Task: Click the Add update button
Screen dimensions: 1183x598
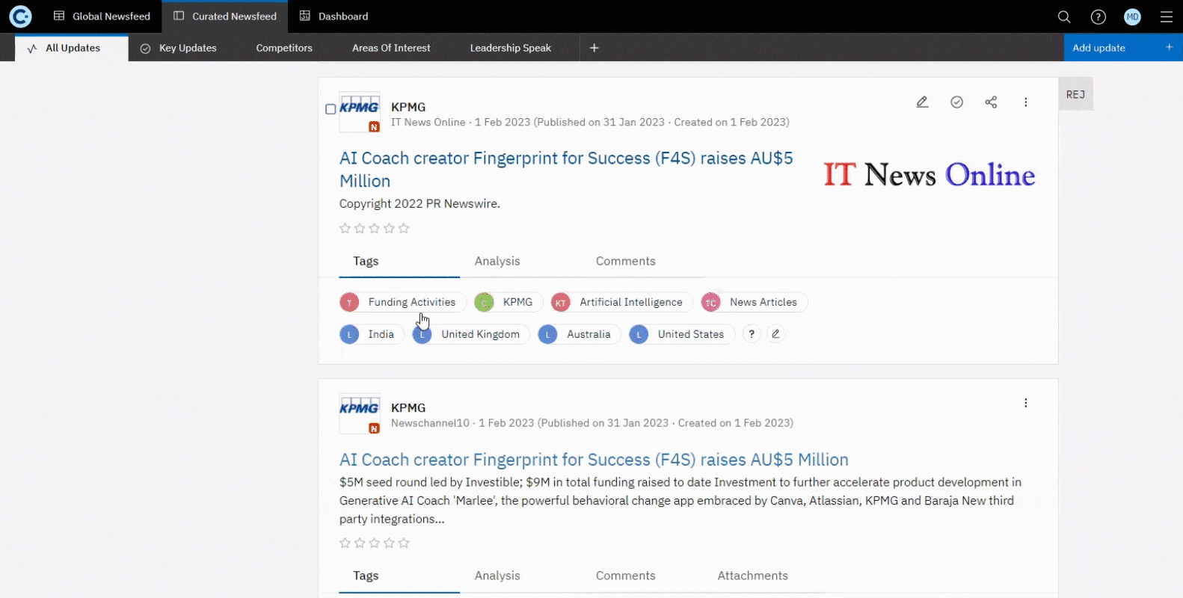Action: click(1099, 48)
